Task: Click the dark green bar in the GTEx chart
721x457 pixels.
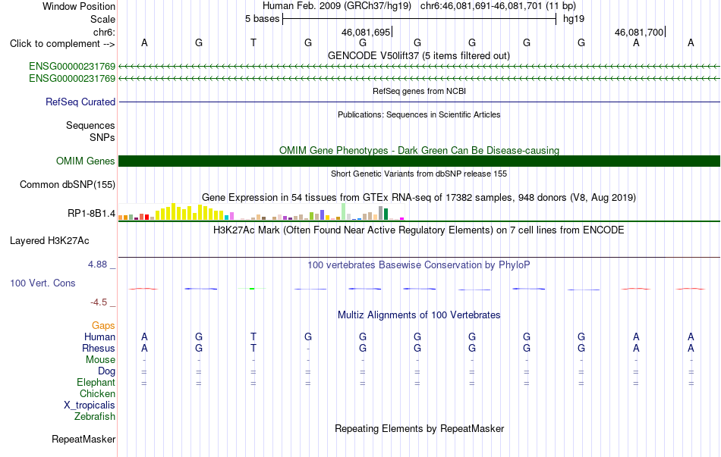Action: pos(386,214)
